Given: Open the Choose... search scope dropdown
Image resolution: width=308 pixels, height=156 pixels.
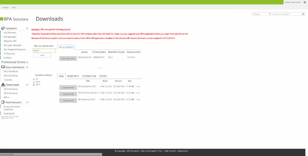Looking at the screenshot, I should [261, 14].
